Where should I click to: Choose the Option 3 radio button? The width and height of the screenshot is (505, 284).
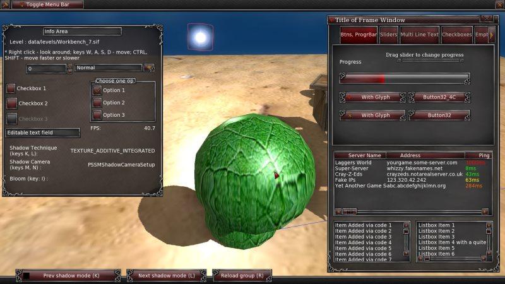pos(97,115)
